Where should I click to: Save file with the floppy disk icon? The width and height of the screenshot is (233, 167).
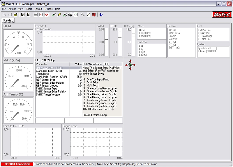(23, 15)
